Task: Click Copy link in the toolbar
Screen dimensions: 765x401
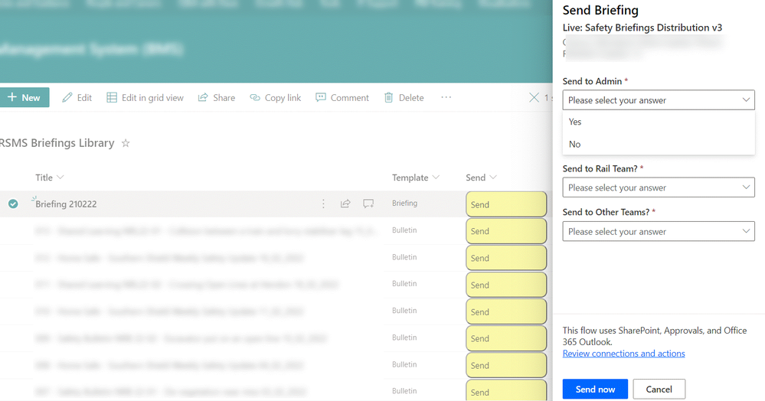Action: pyautogui.click(x=276, y=97)
